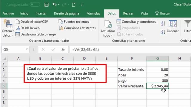Switch to the Fórmulas tab

(x=93, y=13)
